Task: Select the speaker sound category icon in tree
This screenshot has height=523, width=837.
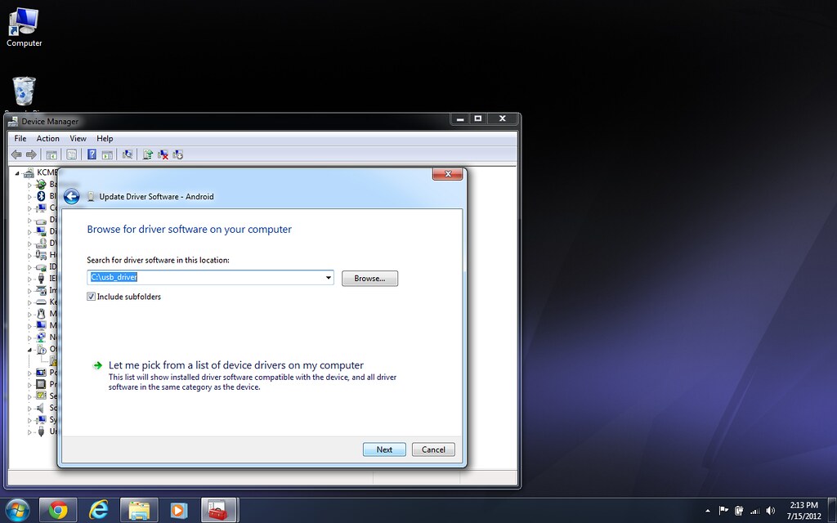Action: [x=41, y=408]
